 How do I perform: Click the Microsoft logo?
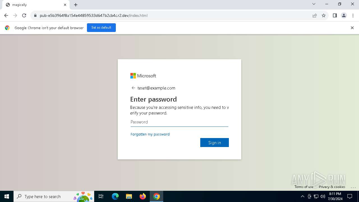tap(143, 76)
